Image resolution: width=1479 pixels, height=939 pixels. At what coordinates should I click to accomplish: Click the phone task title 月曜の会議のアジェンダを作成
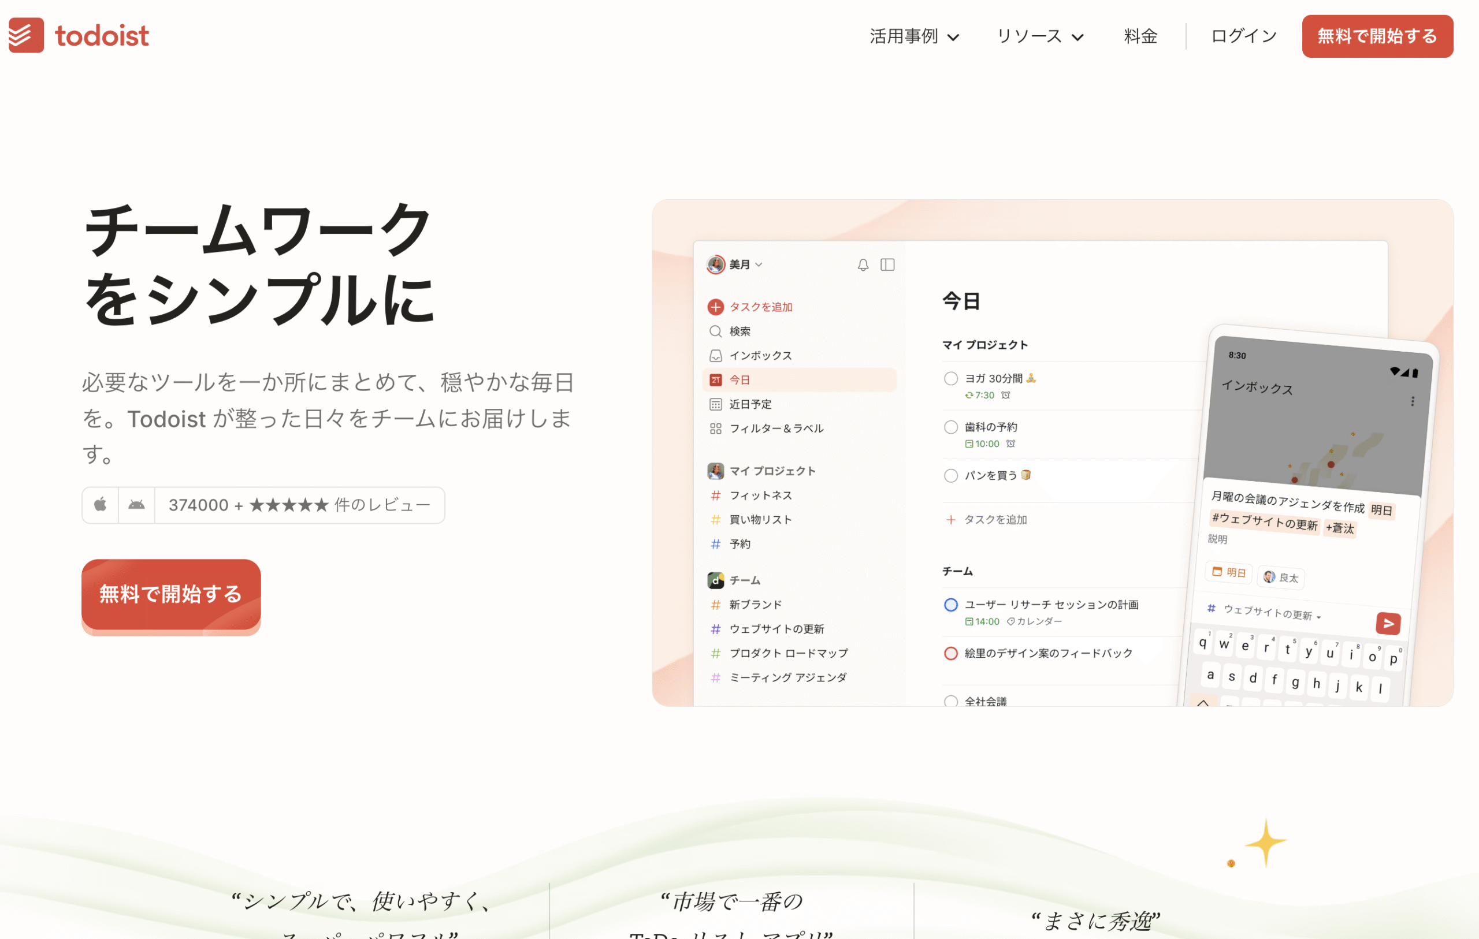point(1287,502)
